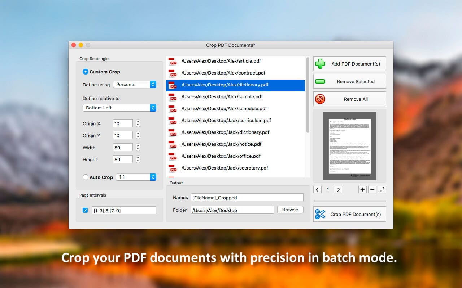Open the Define using Percents dropdown
Viewport: 462px width, 288px height.
pos(135,84)
